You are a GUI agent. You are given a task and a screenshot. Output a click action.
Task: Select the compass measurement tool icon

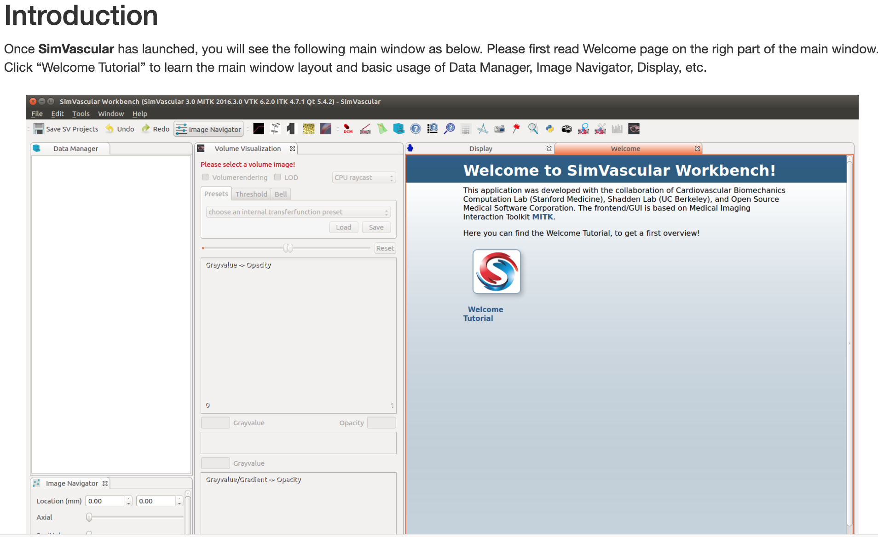point(483,129)
